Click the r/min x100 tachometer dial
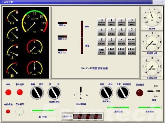165x123 pixels. [x=35, y=21]
